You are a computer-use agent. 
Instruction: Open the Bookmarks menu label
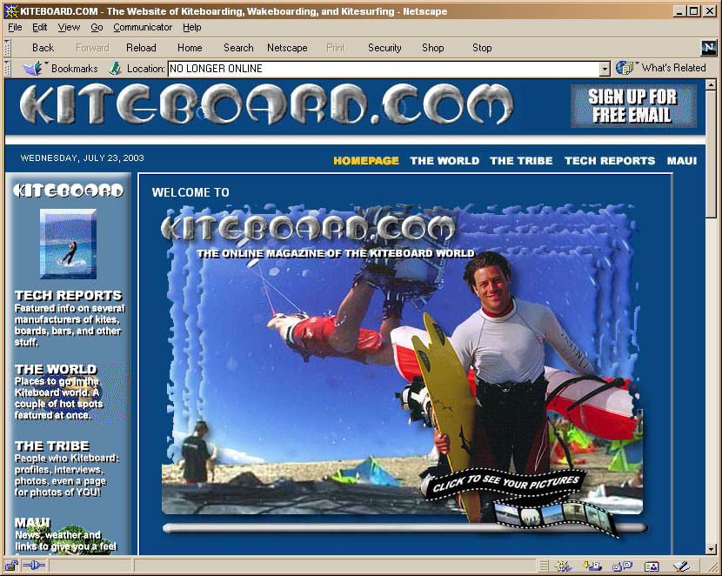click(75, 69)
